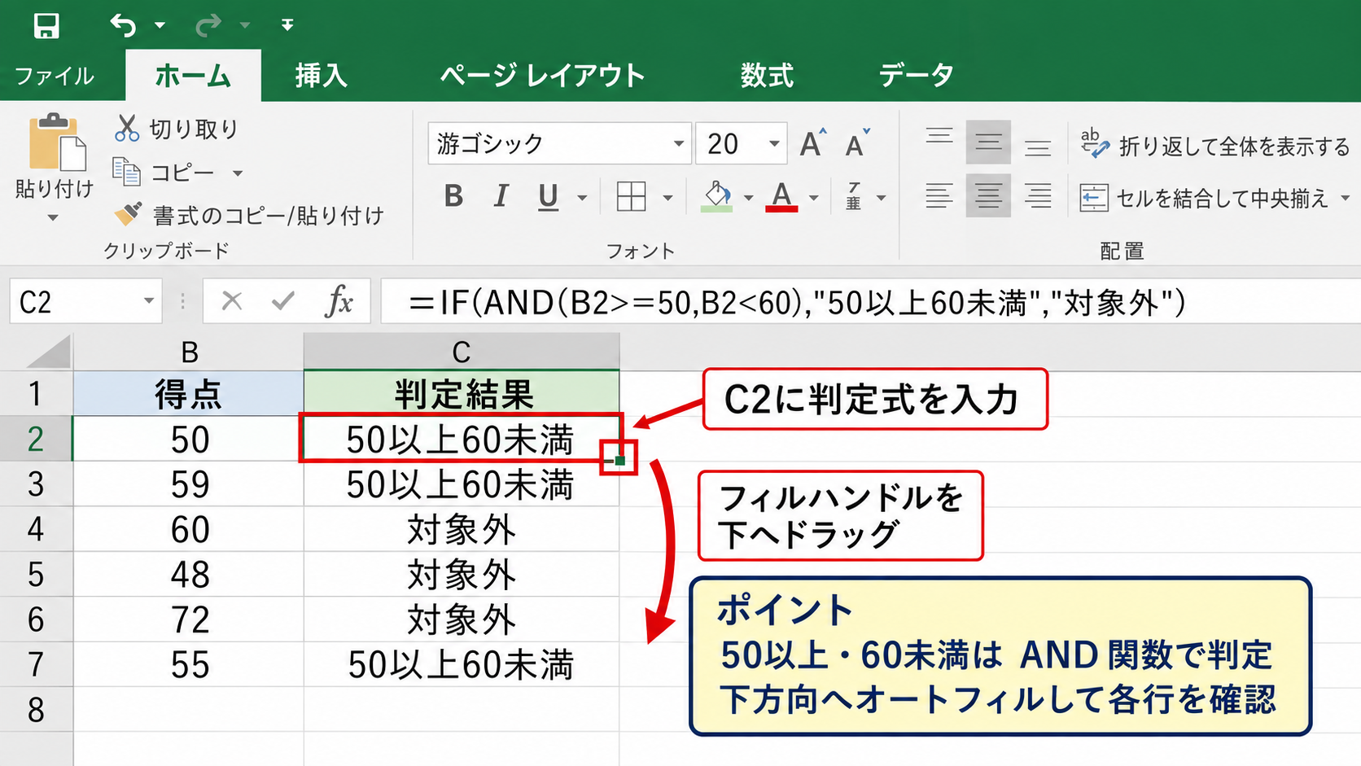1361x766 pixels.
Task: Switch to the 挿入 tab
Action: pyautogui.click(x=321, y=76)
